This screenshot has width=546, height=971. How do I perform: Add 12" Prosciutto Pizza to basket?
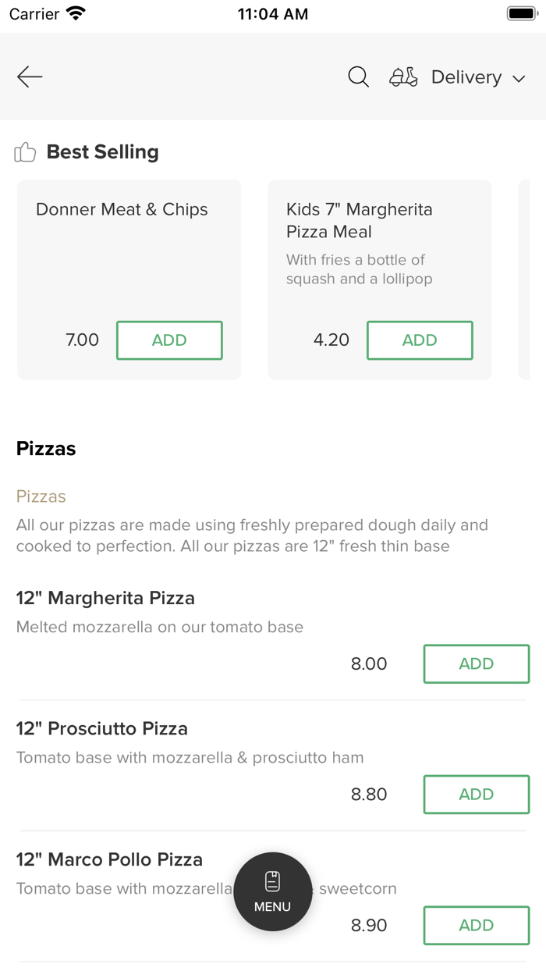pos(476,794)
